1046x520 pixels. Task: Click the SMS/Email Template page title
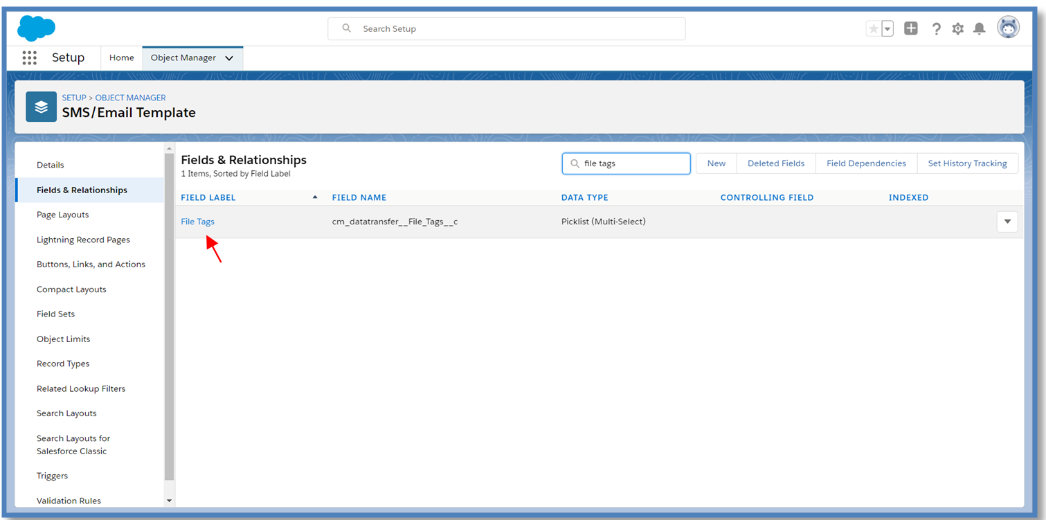(129, 113)
